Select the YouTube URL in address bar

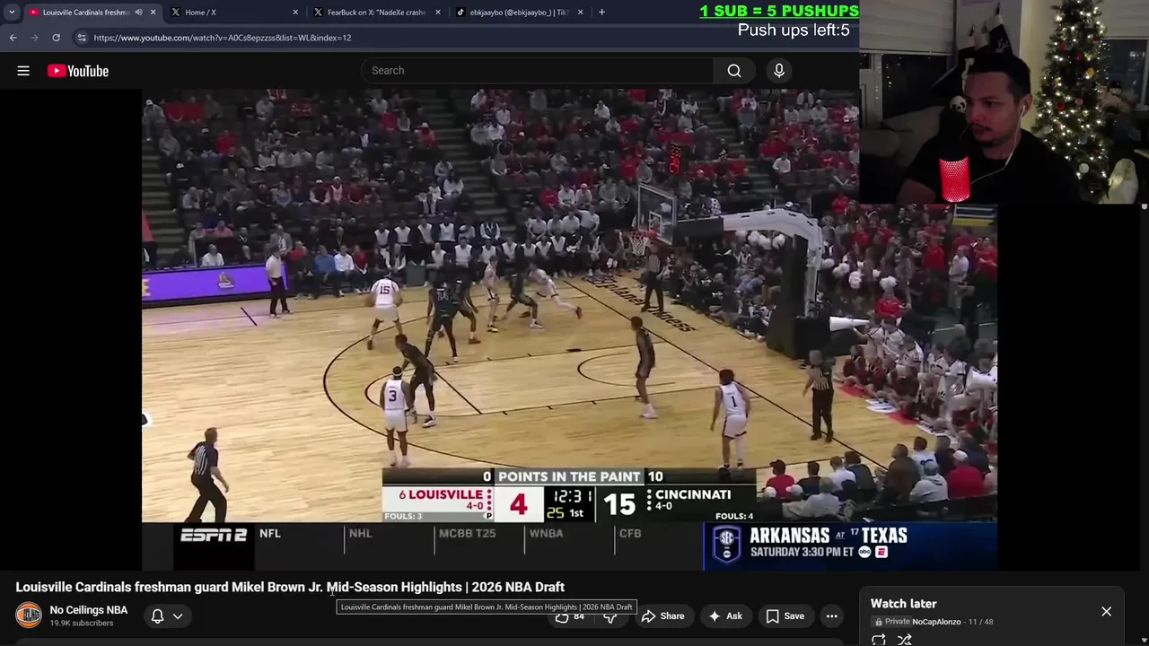coord(223,38)
